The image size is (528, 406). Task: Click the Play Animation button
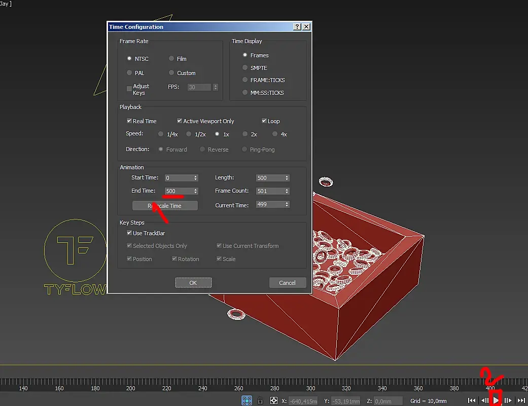coord(496,400)
